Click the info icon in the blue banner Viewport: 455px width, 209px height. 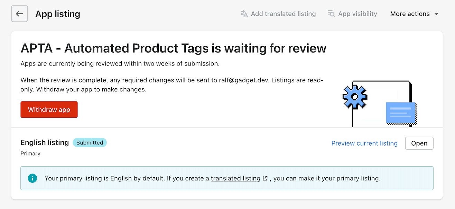(32, 178)
